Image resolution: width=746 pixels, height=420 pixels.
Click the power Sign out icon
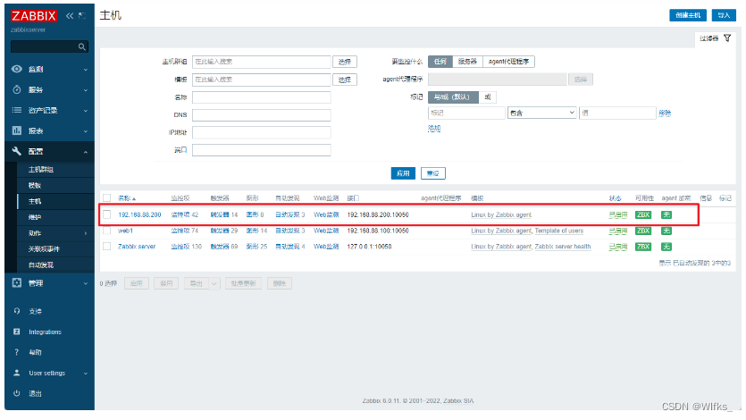pyautogui.click(x=17, y=393)
